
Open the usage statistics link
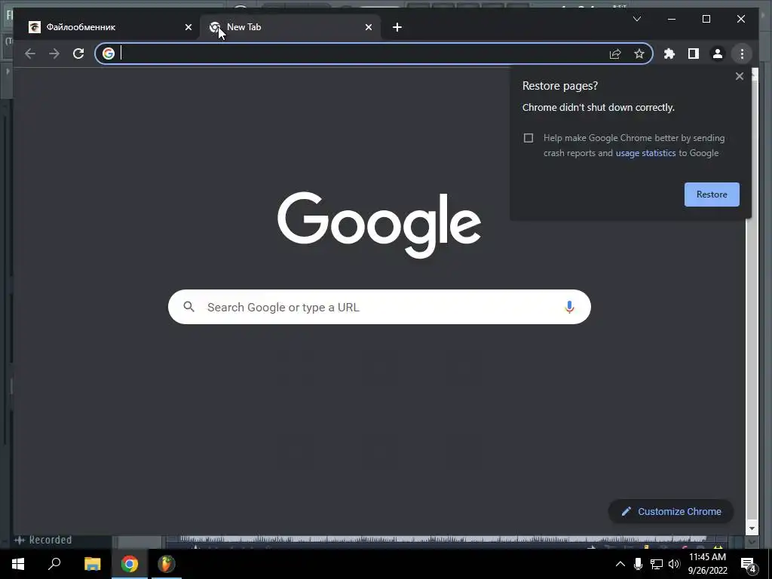[645, 153]
